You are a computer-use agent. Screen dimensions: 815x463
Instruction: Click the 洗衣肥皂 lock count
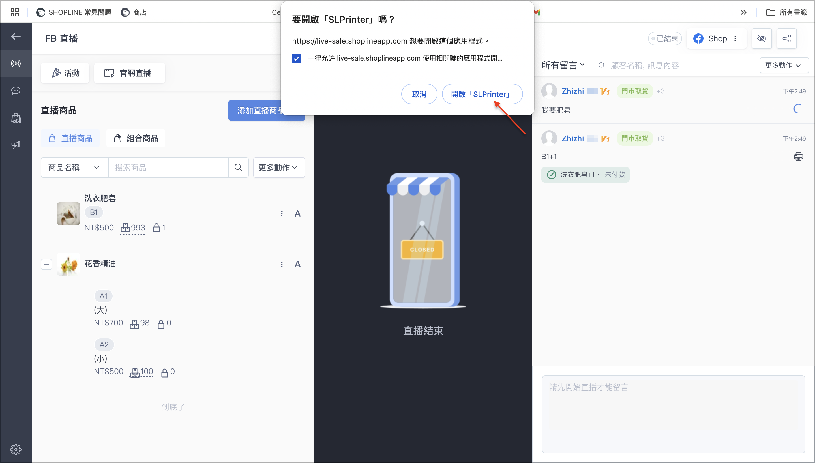click(159, 228)
